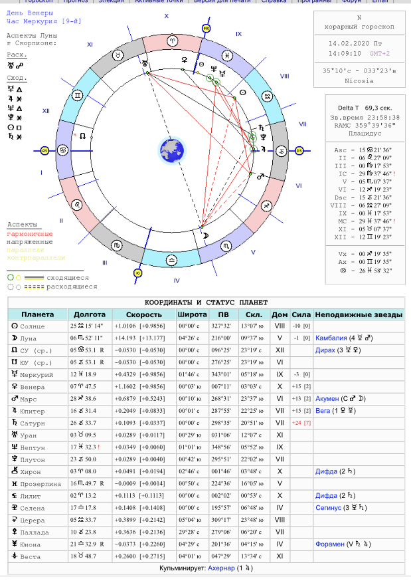This screenshot has width=411, height=581.
Task: Click the yellow MC marker on the chart
Action: 206,28
